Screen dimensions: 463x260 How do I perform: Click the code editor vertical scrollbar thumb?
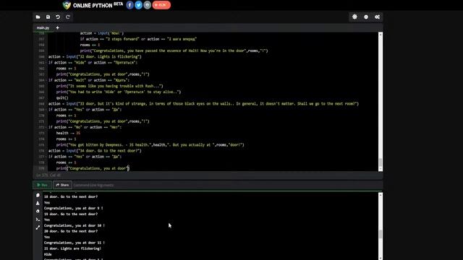[x=381, y=162]
